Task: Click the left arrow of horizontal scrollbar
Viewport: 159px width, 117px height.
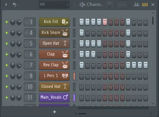Action: click(76, 114)
